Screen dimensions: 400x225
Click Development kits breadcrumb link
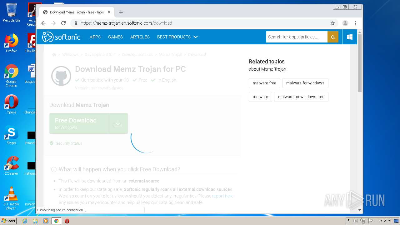click(x=137, y=54)
